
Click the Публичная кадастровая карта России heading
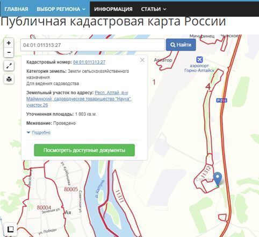tap(113, 22)
